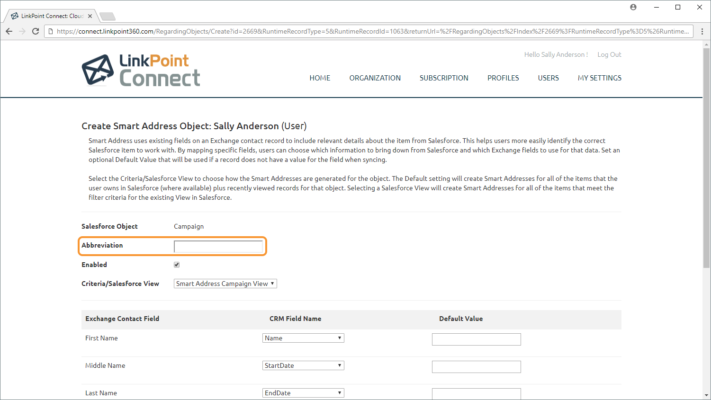Image resolution: width=711 pixels, height=400 pixels.
Task: Click the browser forward arrow
Action: [22, 31]
